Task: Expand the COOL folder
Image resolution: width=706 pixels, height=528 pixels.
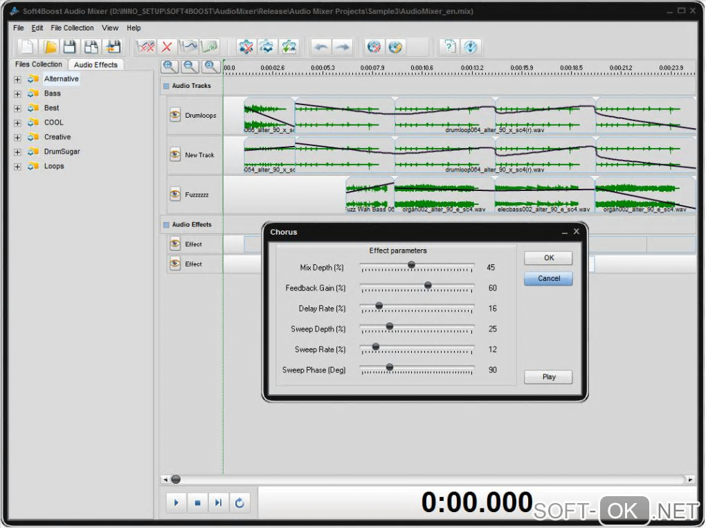Action: pos(17,123)
